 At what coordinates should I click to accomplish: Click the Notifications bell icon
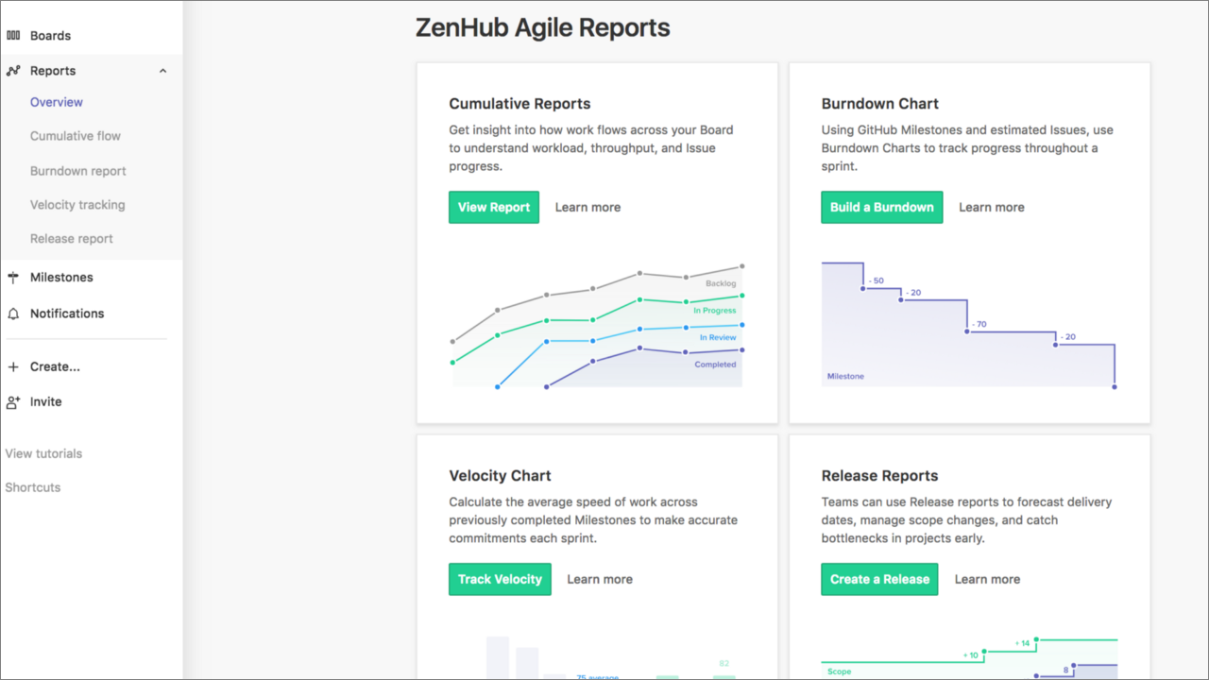click(13, 314)
